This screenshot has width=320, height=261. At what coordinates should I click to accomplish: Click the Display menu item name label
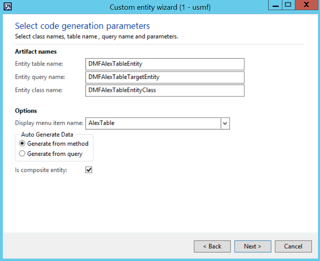(x=49, y=123)
